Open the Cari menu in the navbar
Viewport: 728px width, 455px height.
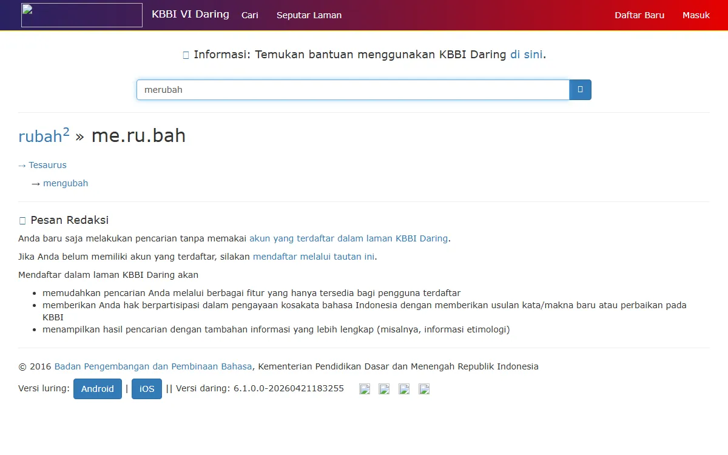tap(250, 15)
